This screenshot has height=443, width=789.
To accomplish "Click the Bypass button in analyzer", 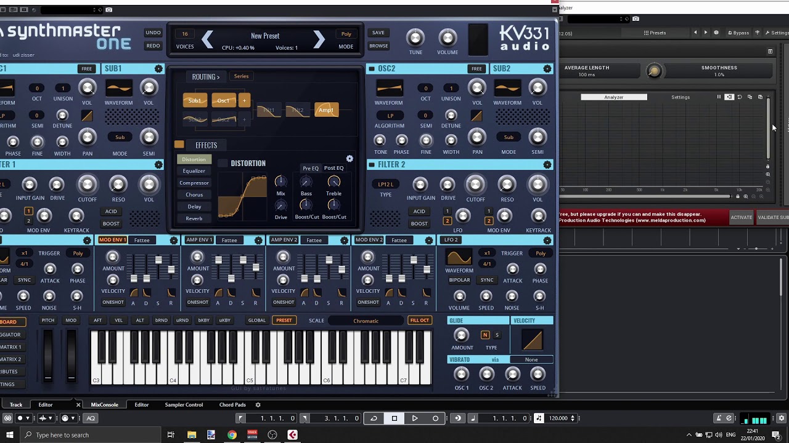I will [x=738, y=33].
